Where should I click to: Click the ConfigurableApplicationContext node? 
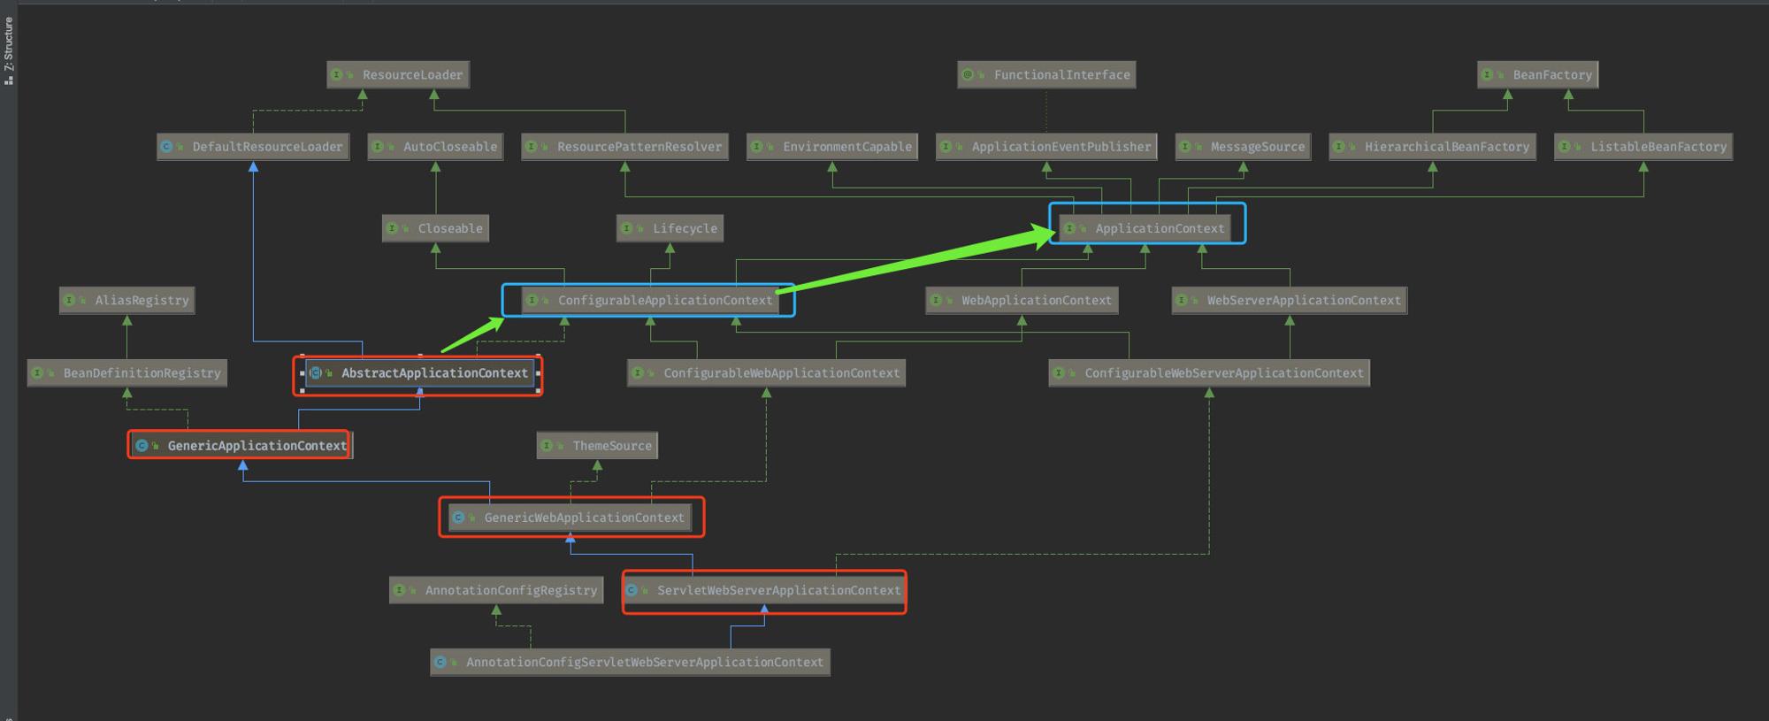(x=651, y=300)
